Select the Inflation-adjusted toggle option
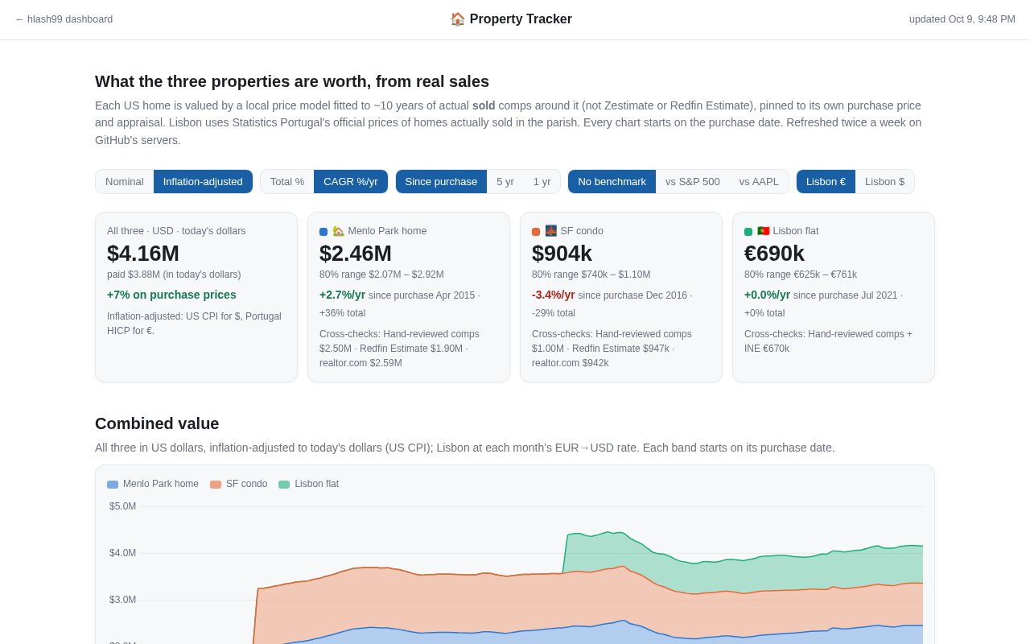Screen dimensions: 1030x644 pos(203,181)
